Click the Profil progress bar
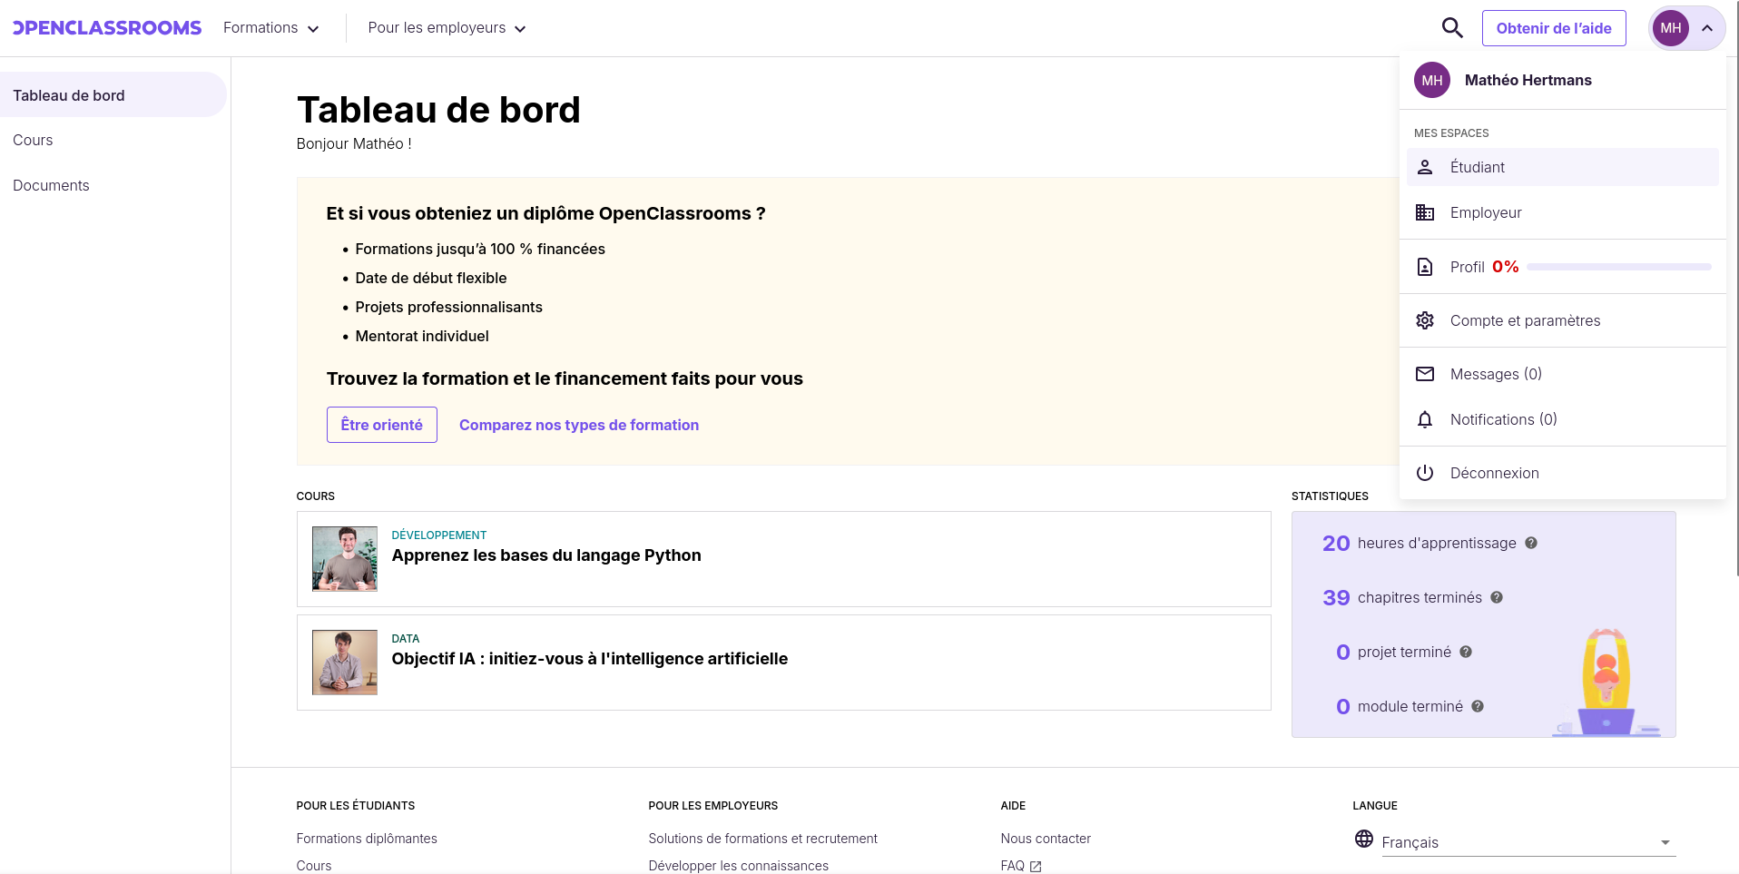The width and height of the screenshot is (1739, 874). pyautogui.click(x=1619, y=267)
